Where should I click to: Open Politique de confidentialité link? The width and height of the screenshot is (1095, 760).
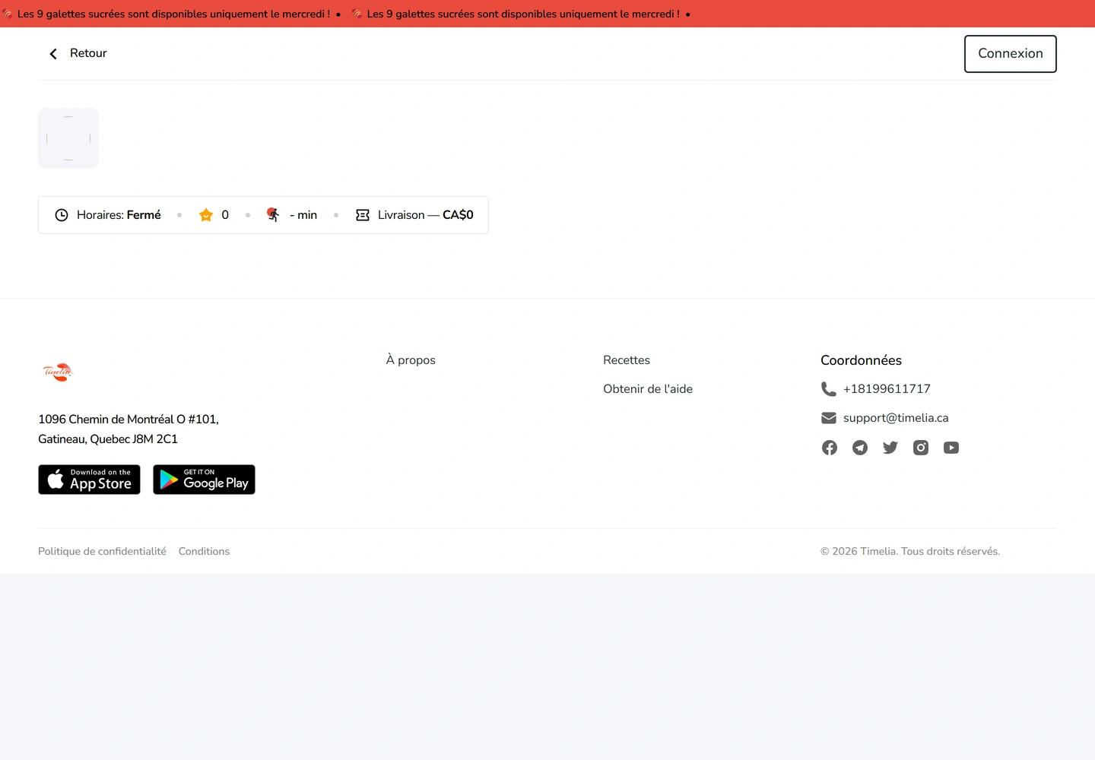(102, 552)
